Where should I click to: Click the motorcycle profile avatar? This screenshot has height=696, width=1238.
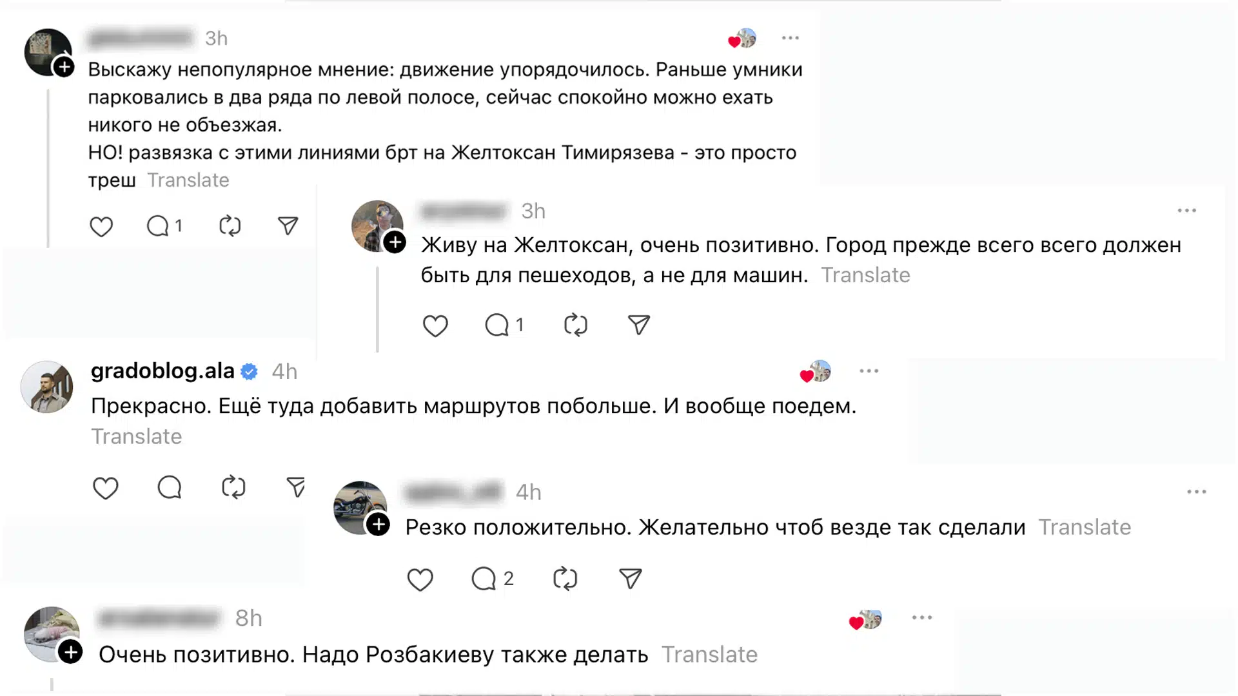pos(359,507)
